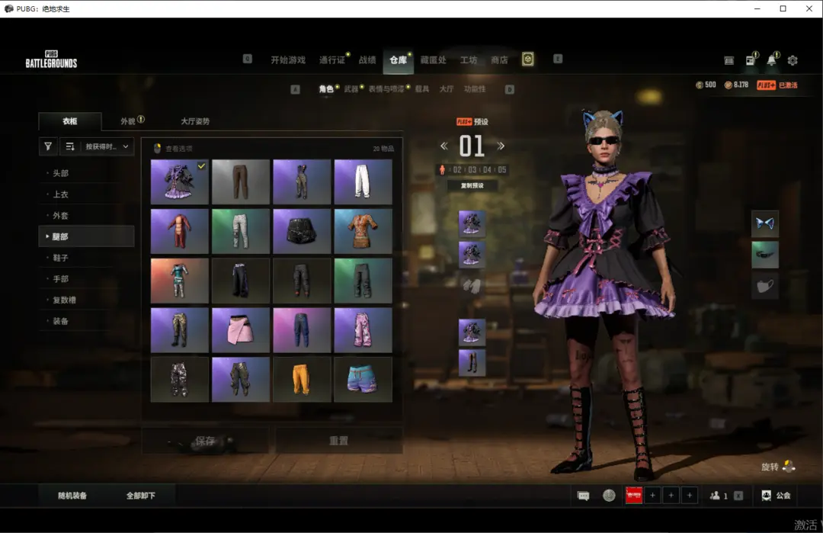Click the sort order icon
Viewport: 823px width, 533px height.
[x=70, y=146]
